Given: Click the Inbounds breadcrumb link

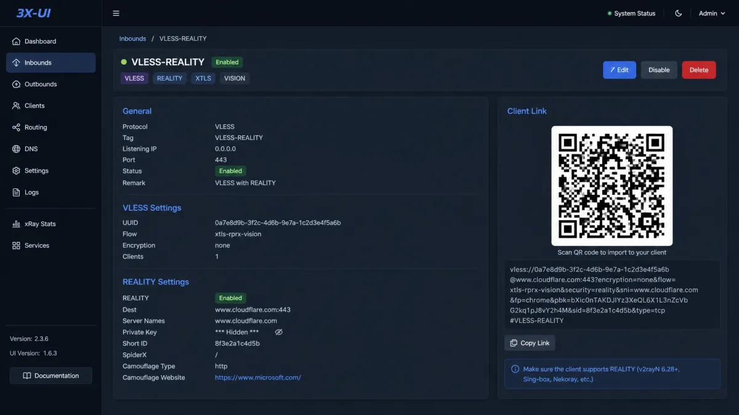Looking at the screenshot, I should coord(132,38).
